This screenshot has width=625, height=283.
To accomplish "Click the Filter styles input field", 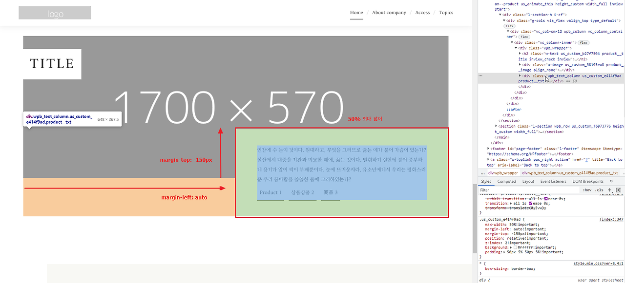I will [530, 190].
